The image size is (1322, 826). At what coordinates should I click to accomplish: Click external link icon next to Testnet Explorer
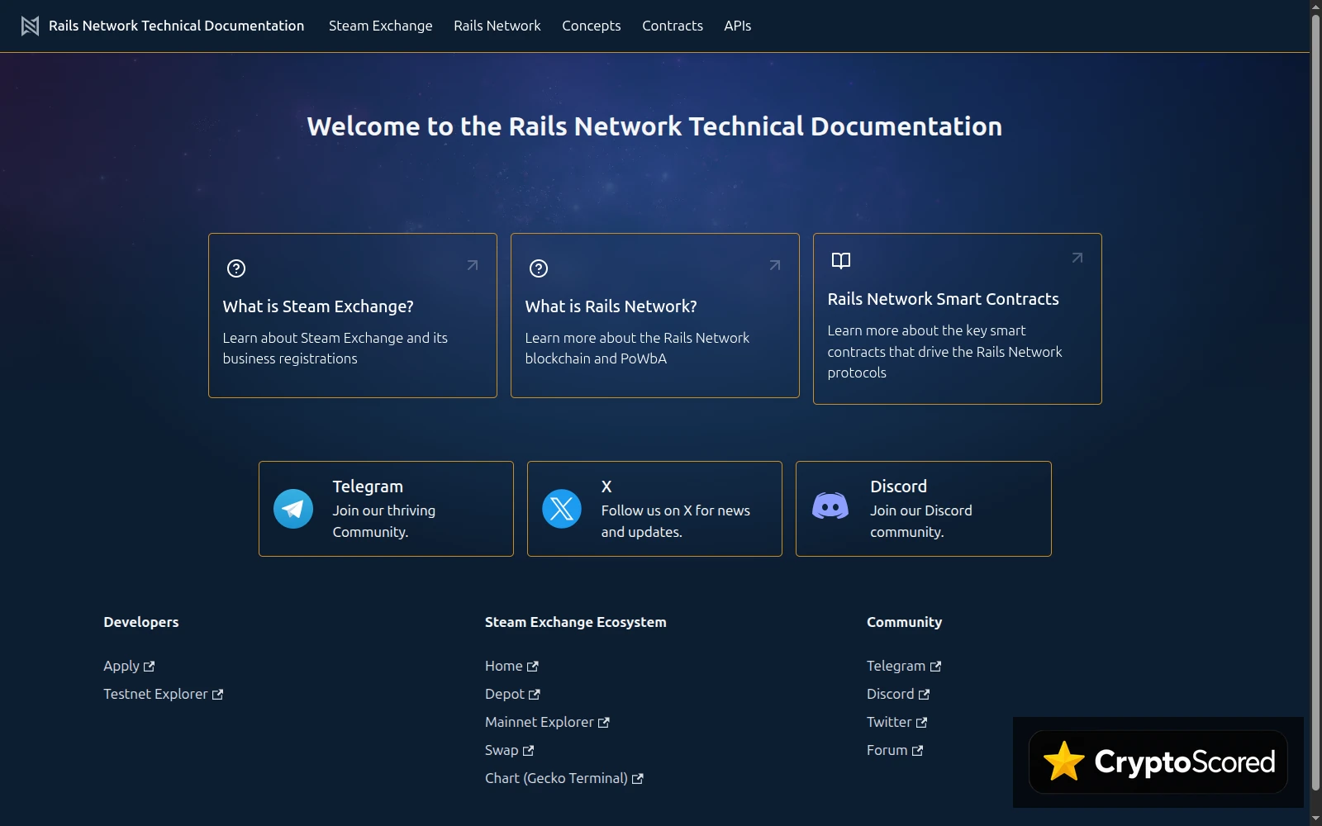click(218, 695)
